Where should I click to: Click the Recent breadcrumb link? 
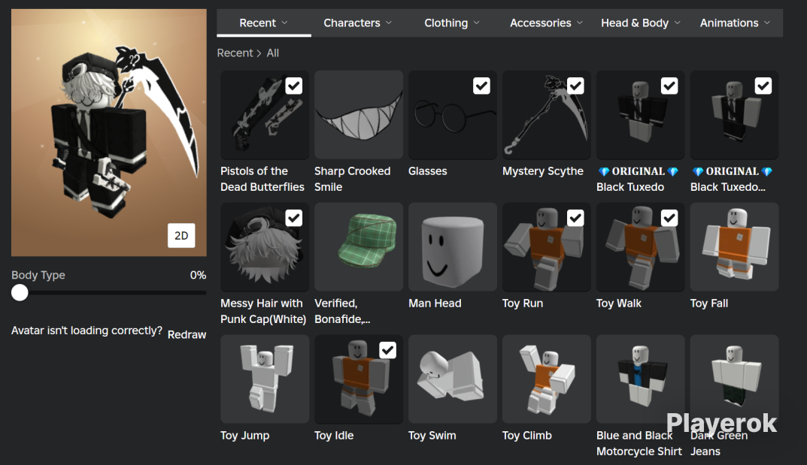(235, 53)
